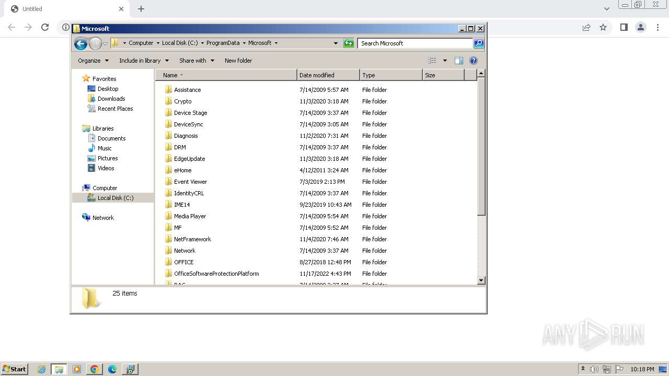Open Downloads in the navigation pane
Screen dimensions: 669x376
click(111, 99)
